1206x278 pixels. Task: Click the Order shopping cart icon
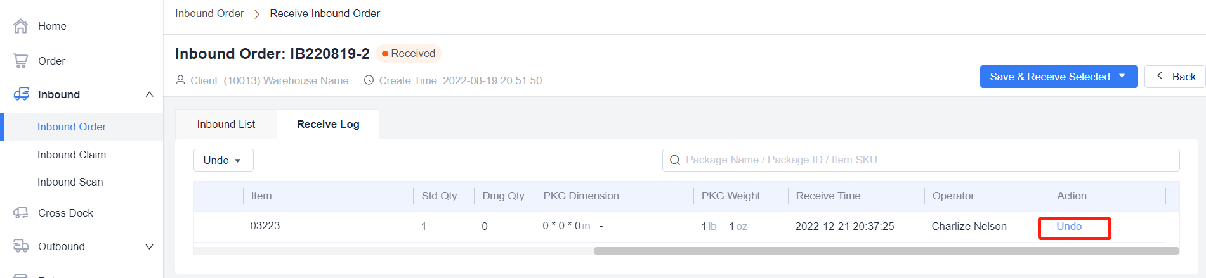click(21, 61)
